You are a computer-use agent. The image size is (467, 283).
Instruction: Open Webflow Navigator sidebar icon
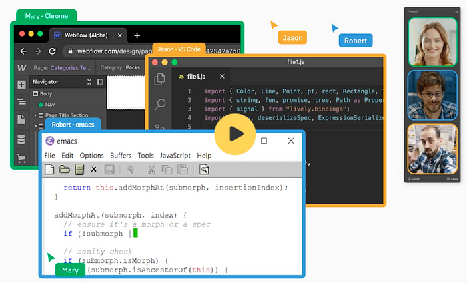pyautogui.click(x=21, y=102)
